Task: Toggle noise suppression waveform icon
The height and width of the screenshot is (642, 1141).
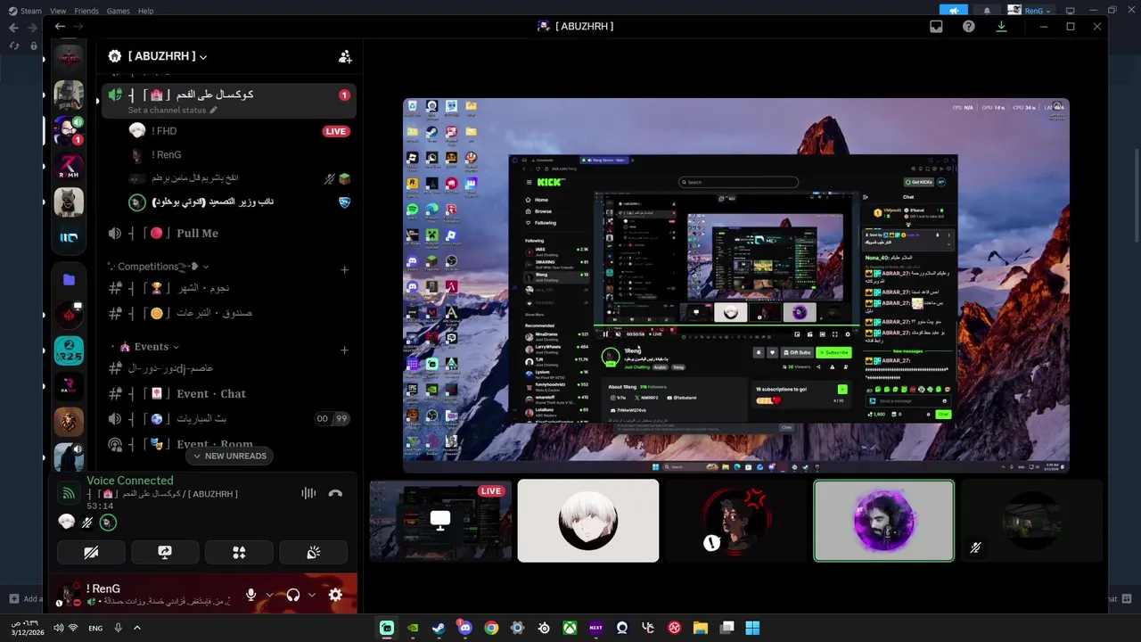Action: (308, 493)
